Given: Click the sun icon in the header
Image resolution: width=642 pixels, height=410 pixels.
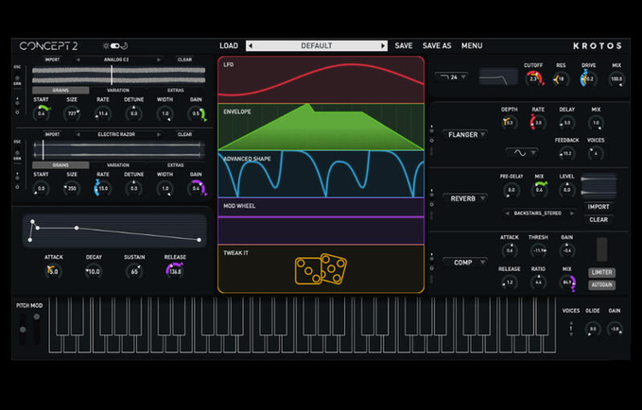Looking at the screenshot, I should click(106, 46).
